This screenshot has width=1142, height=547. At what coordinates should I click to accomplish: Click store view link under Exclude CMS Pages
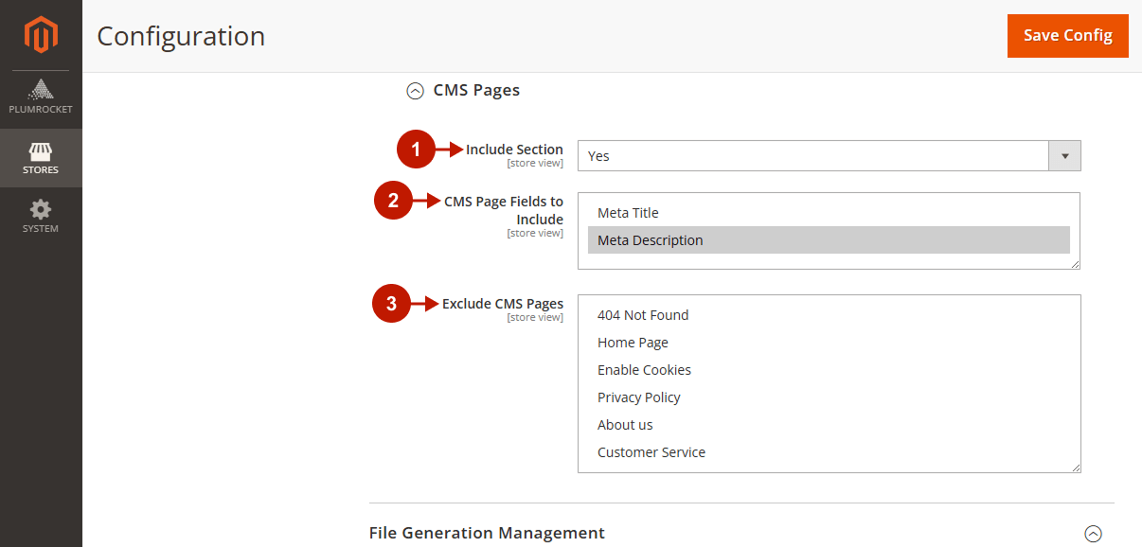(535, 316)
